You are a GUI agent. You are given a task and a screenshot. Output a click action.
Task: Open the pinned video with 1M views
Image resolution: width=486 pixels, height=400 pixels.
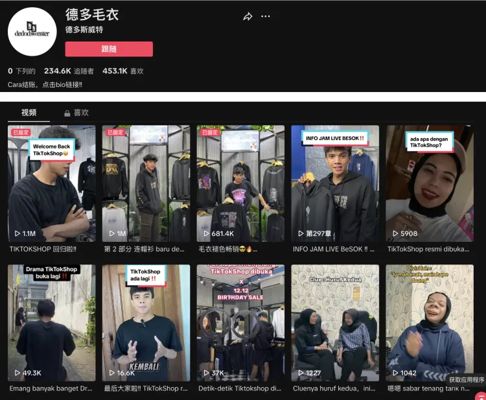pos(146,183)
